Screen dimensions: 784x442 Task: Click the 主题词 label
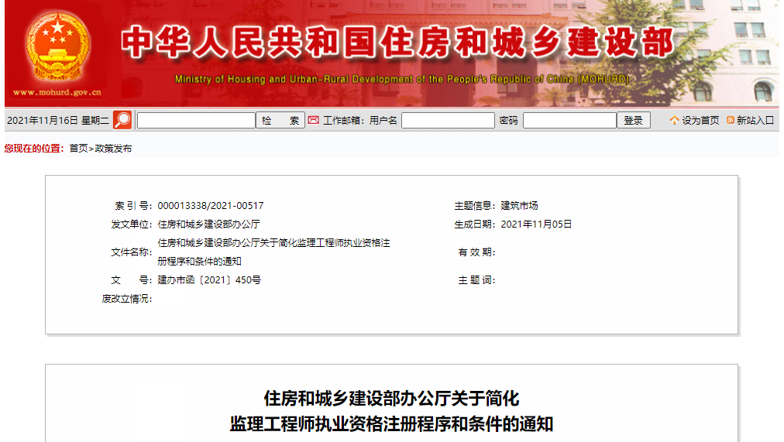point(476,280)
